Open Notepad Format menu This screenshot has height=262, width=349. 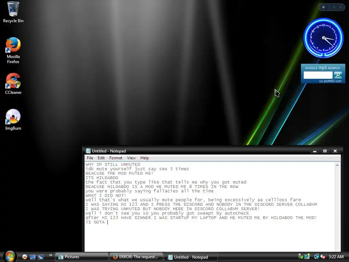pyautogui.click(x=116, y=158)
